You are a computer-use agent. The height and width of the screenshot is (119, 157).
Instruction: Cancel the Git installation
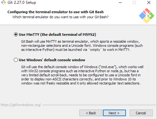(141, 113)
